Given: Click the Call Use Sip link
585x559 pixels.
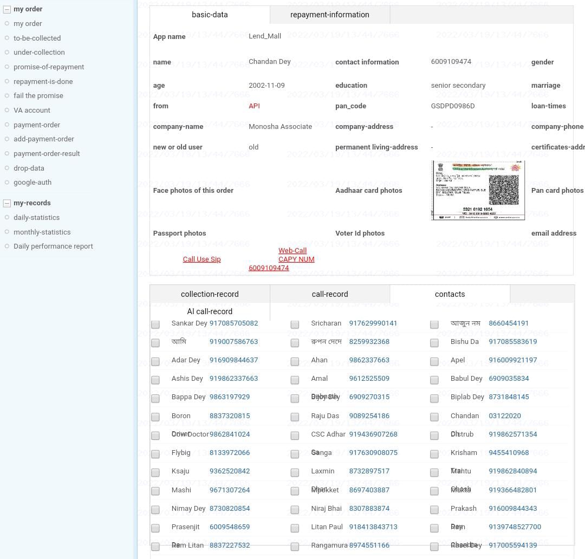Looking at the screenshot, I should click(x=201, y=259).
